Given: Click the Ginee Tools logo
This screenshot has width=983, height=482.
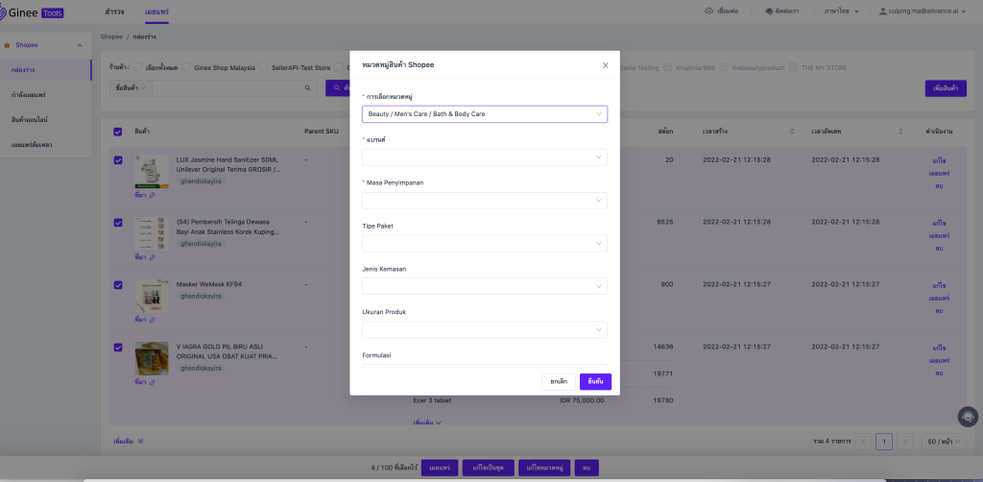Looking at the screenshot, I should pyautogui.click(x=32, y=12).
